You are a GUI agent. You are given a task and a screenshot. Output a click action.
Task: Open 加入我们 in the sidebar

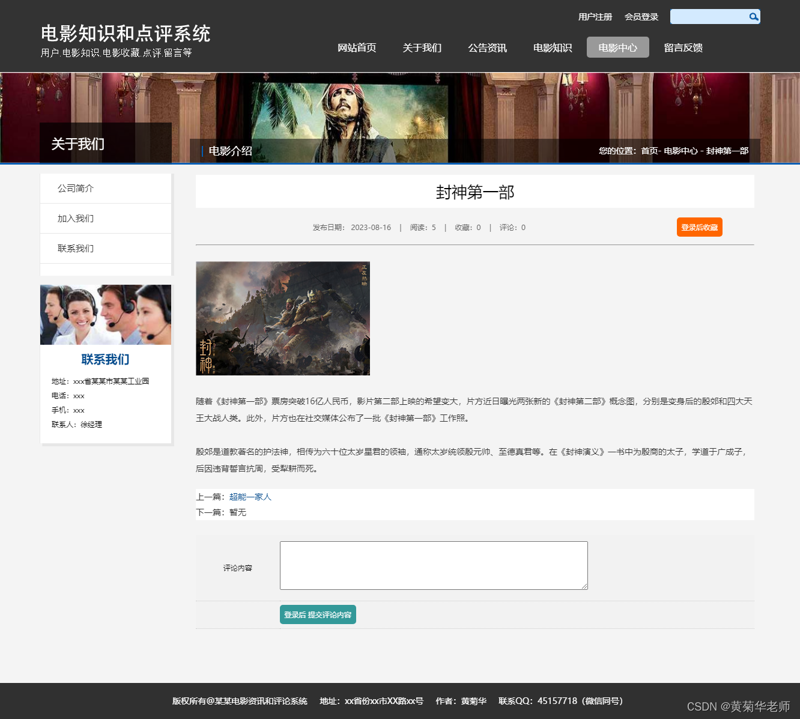click(106, 219)
